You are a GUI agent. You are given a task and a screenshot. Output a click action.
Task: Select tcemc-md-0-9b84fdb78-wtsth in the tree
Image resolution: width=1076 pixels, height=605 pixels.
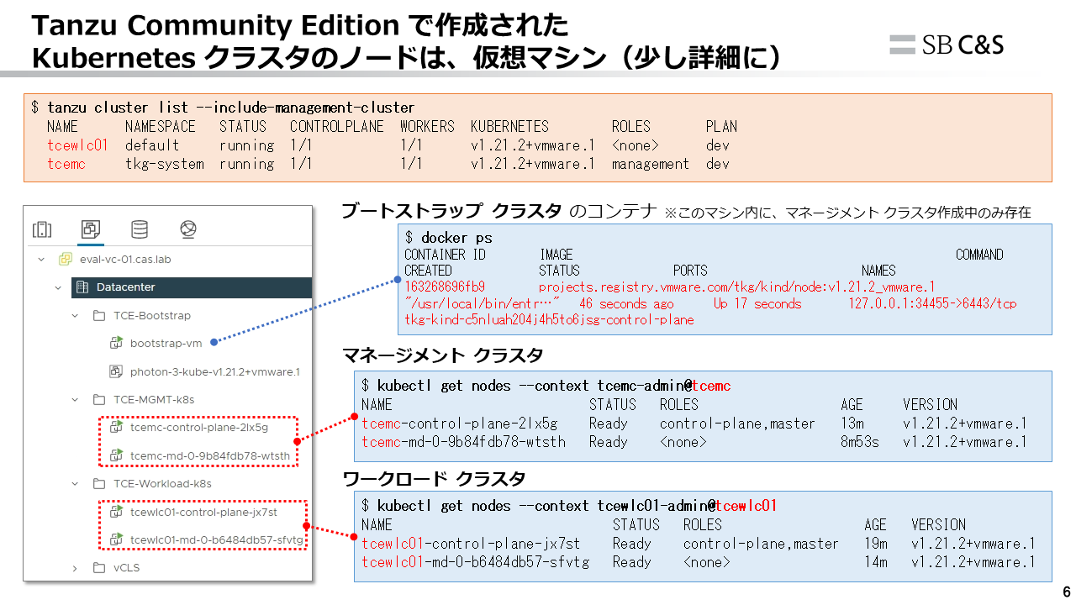coord(210,456)
